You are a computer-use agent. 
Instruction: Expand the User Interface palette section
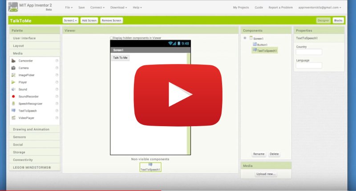coord(35,38)
